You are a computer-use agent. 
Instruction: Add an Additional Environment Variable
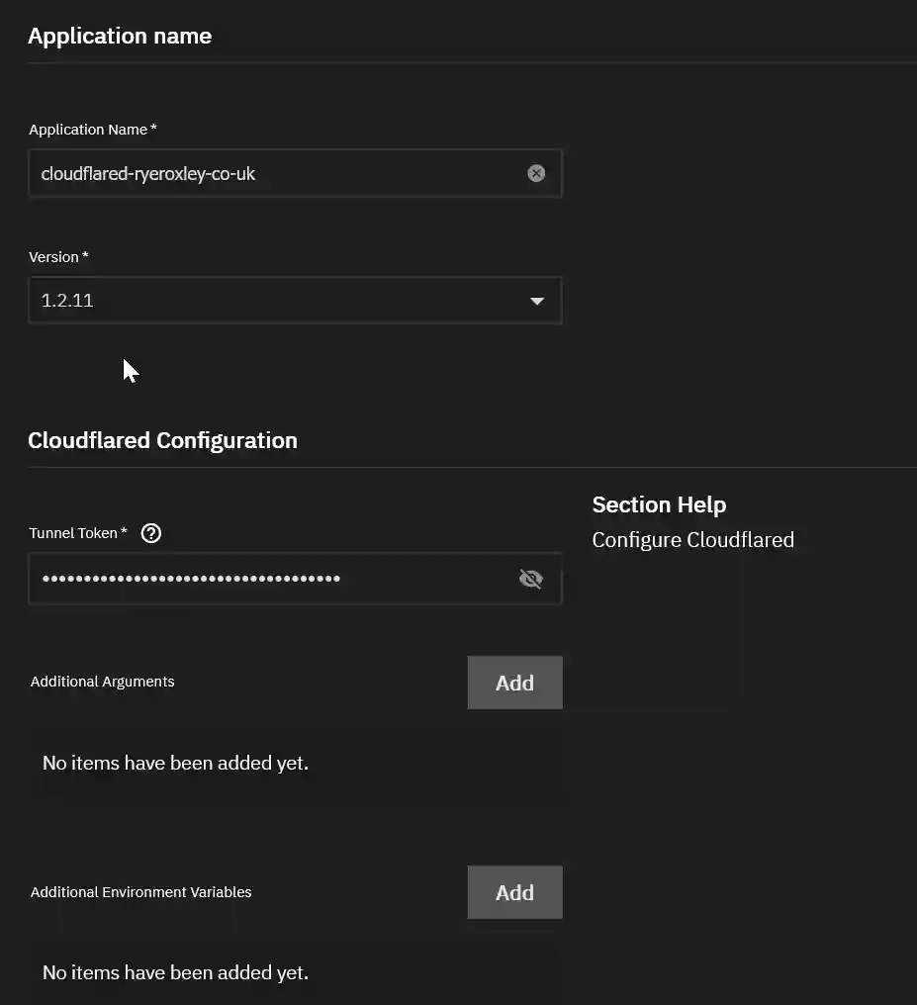(514, 892)
